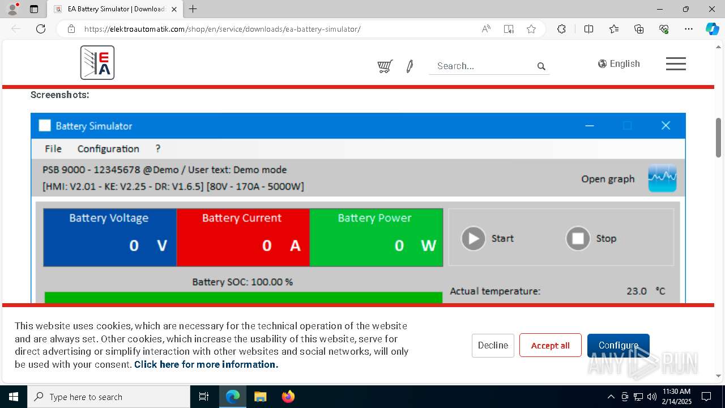This screenshot has width=725, height=408.
Task: Select the EA Battery Simulator tab
Action: (115, 9)
